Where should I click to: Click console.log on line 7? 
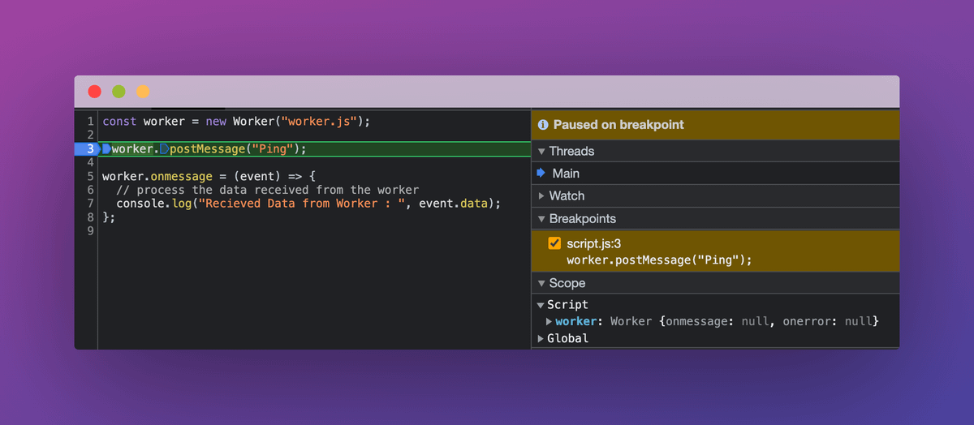153,204
